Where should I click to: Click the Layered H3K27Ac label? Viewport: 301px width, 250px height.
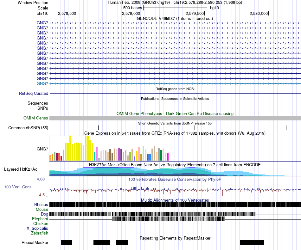pos(21,169)
